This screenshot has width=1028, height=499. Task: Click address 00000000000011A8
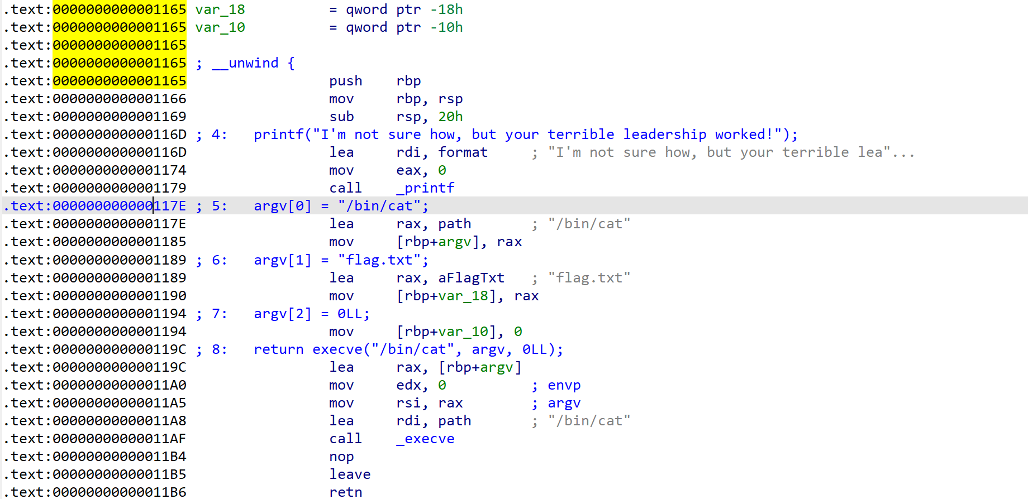pyautogui.click(x=120, y=421)
